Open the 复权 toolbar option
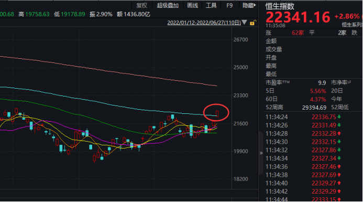Screen dimensions: 363x202 click(x=141, y=5)
